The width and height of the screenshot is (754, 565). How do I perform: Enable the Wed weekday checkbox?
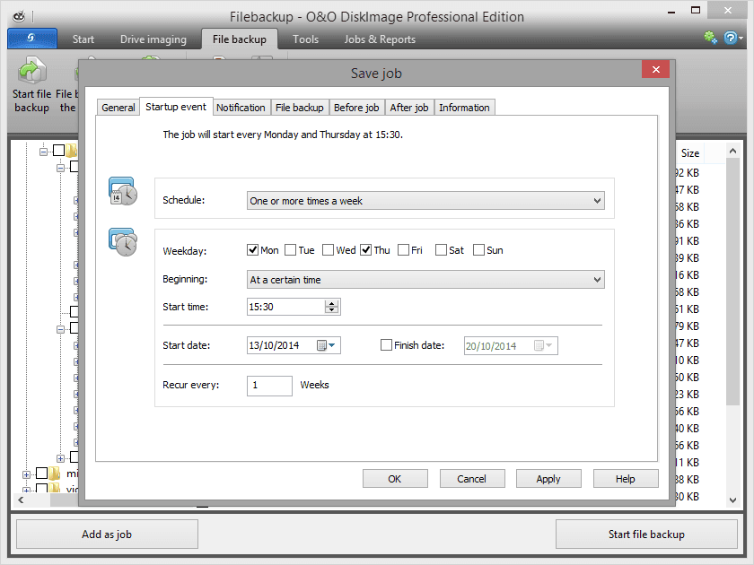[x=328, y=250]
